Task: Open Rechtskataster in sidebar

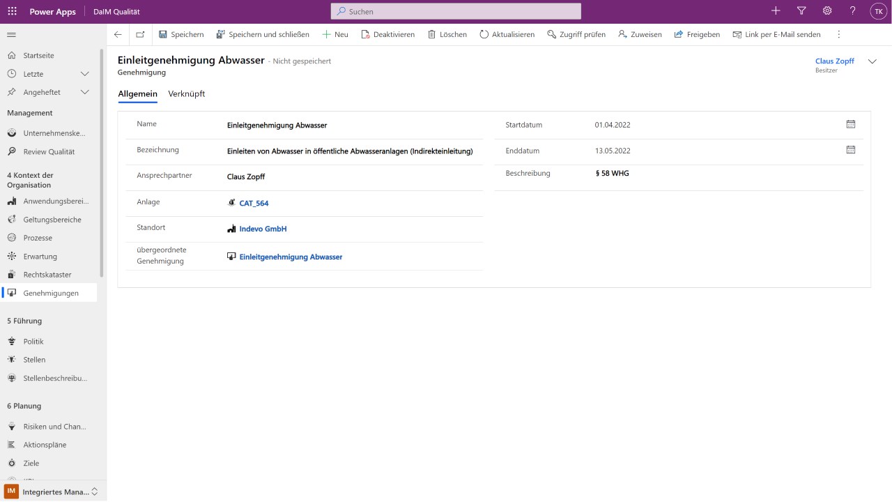Action: (49, 275)
